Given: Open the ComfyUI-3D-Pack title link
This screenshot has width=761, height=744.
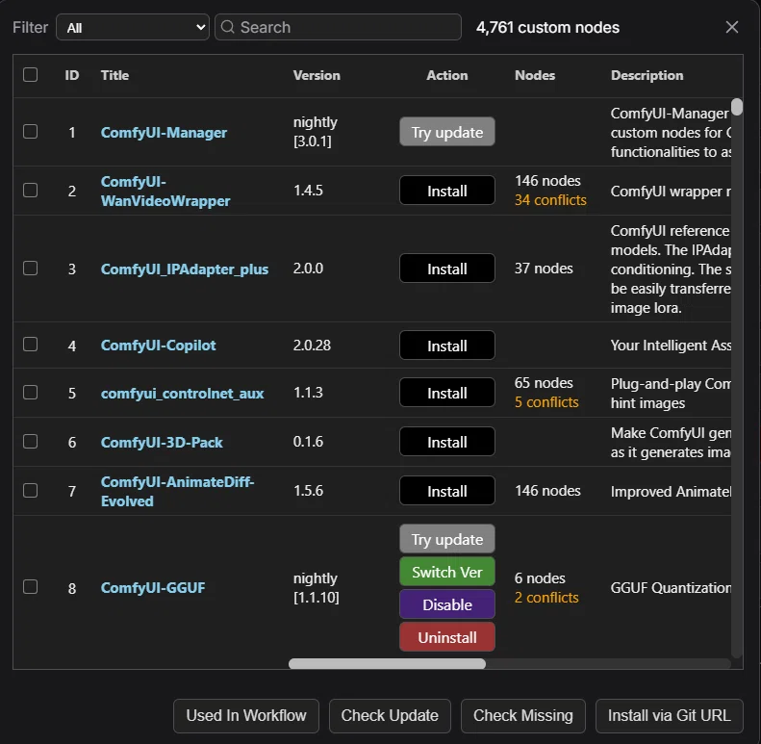Looking at the screenshot, I should pyautogui.click(x=162, y=443).
